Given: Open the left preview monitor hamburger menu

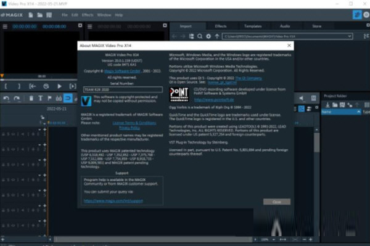Looking at the screenshot, I should click(5, 27).
